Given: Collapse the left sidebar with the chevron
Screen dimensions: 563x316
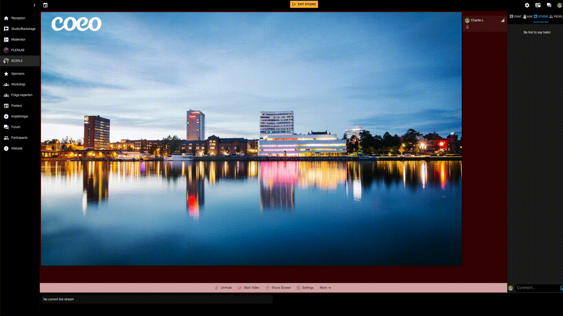Looking at the screenshot, I should (x=35, y=5).
